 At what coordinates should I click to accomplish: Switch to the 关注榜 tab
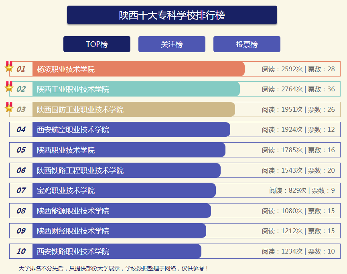pyautogui.click(x=172, y=44)
